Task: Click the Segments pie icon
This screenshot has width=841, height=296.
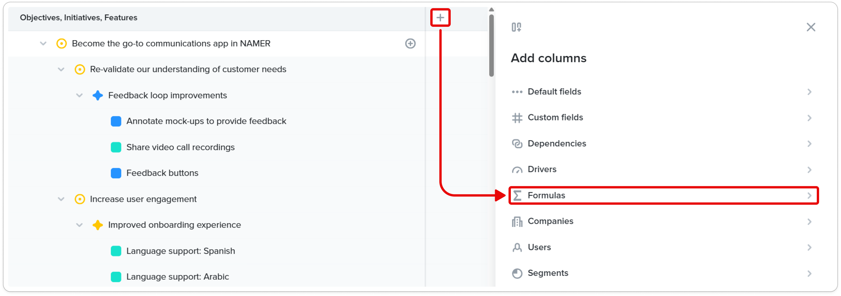Action: (517, 273)
